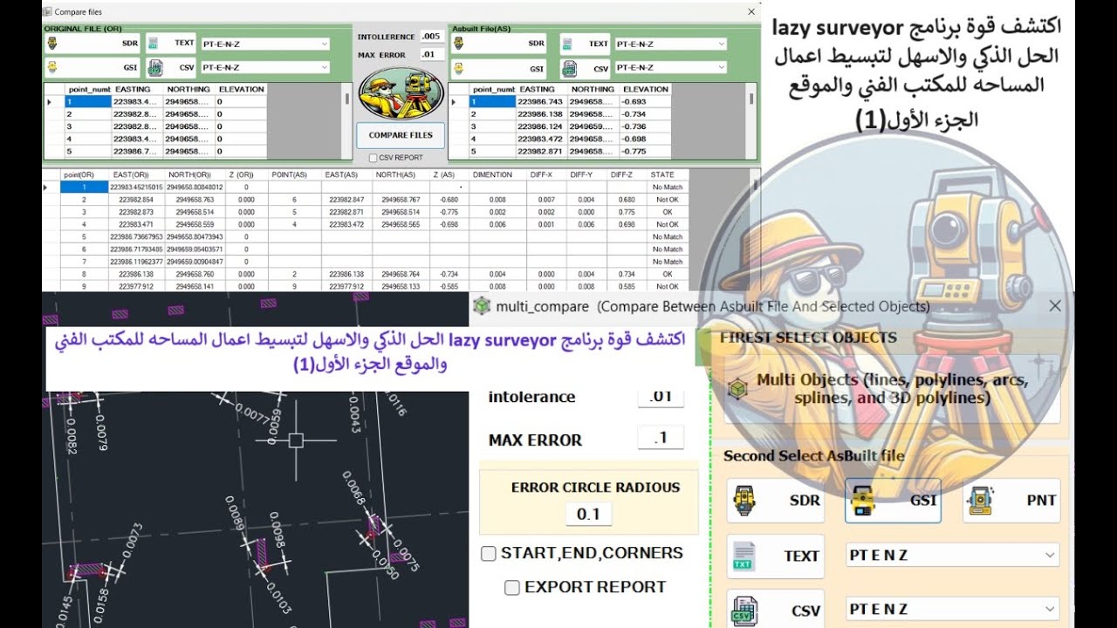
Task: Tick the CSV REPORT checkbox
Action: (x=373, y=158)
